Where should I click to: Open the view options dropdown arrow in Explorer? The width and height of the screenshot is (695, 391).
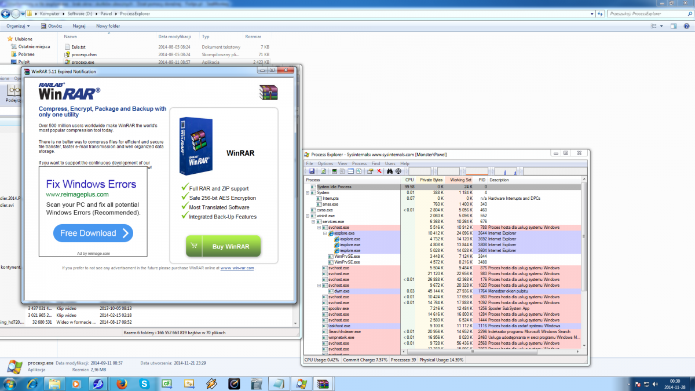coord(662,26)
